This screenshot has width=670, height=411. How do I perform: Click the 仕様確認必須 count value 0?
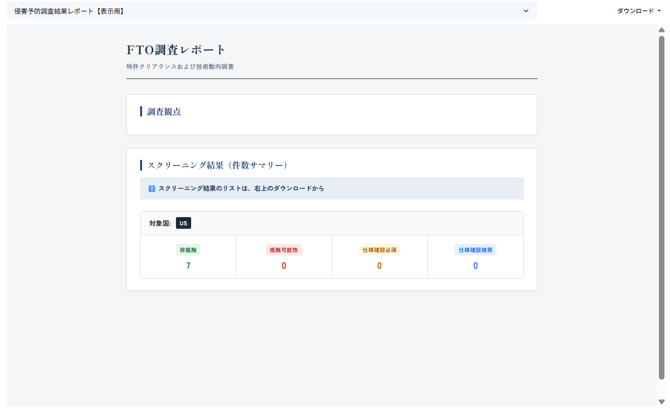pyautogui.click(x=379, y=266)
